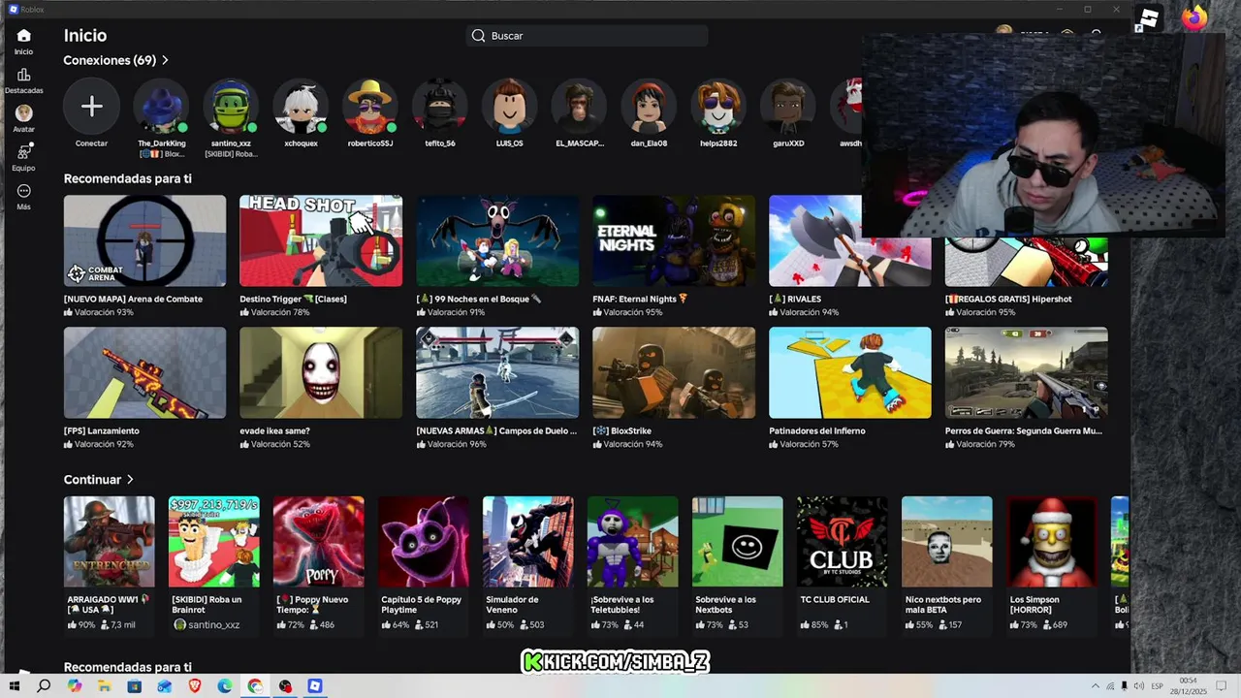
Task: Open tefito_56 friend avatar
Action: click(440, 107)
